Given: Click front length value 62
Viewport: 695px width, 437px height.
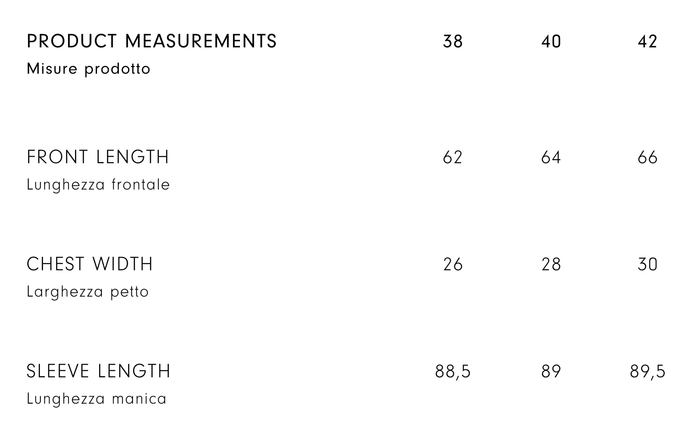Looking at the screenshot, I should (453, 158).
